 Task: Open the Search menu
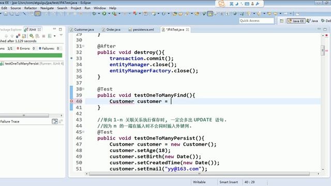pos(62,8)
